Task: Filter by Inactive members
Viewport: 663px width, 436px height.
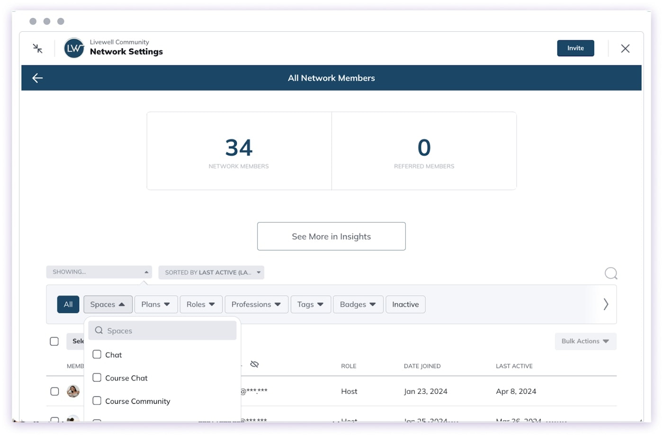Action: point(405,304)
